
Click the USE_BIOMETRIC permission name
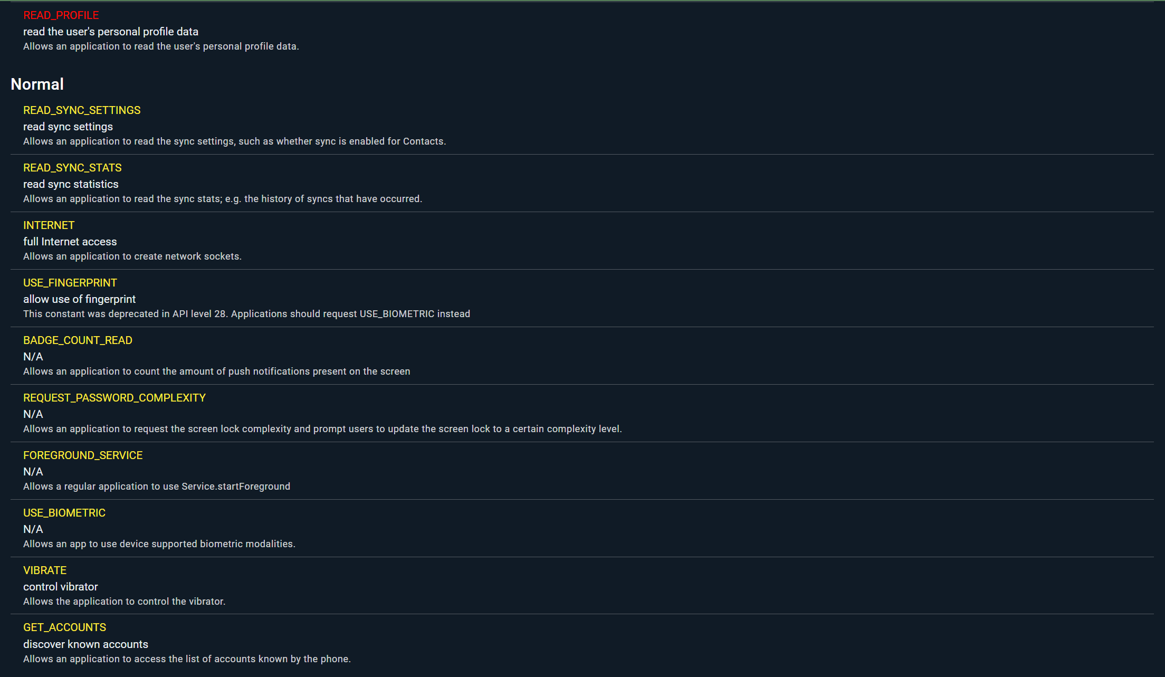click(64, 513)
